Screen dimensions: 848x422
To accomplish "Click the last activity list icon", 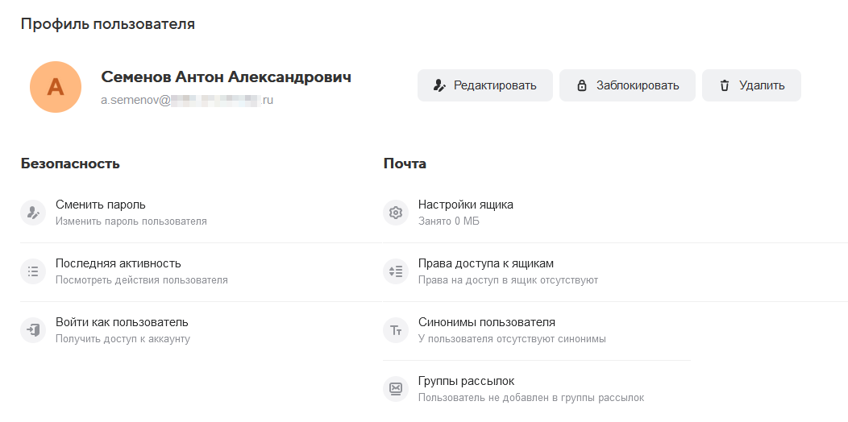I will (33, 271).
